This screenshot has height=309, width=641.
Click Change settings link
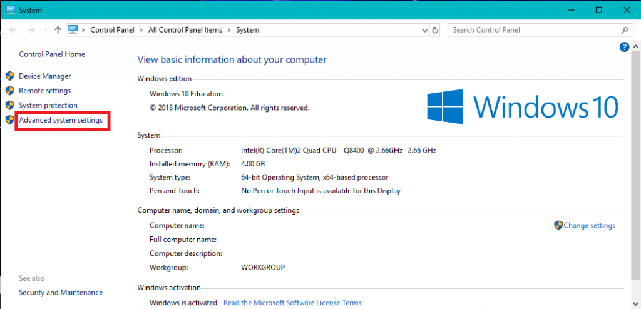click(590, 226)
